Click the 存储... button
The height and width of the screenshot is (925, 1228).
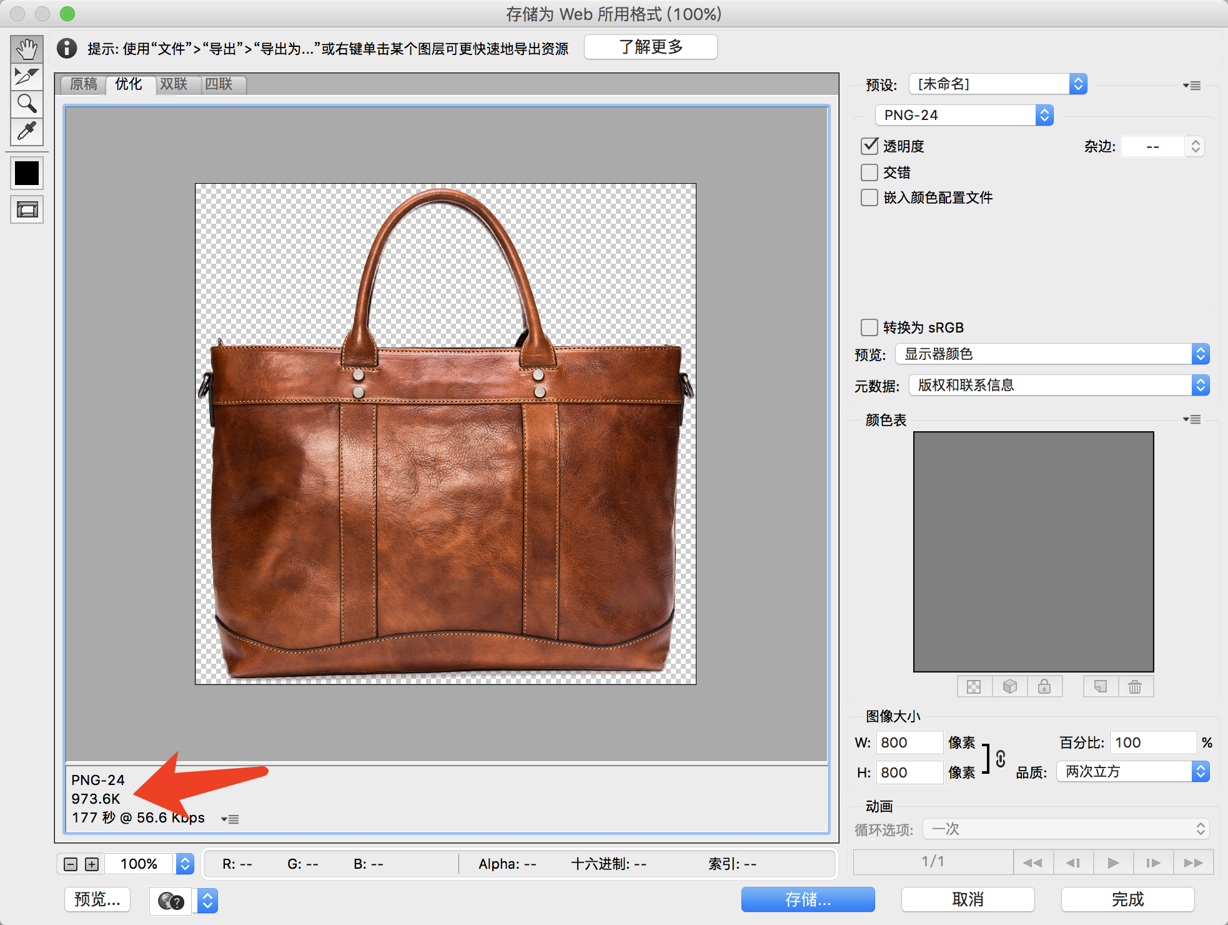tap(808, 899)
